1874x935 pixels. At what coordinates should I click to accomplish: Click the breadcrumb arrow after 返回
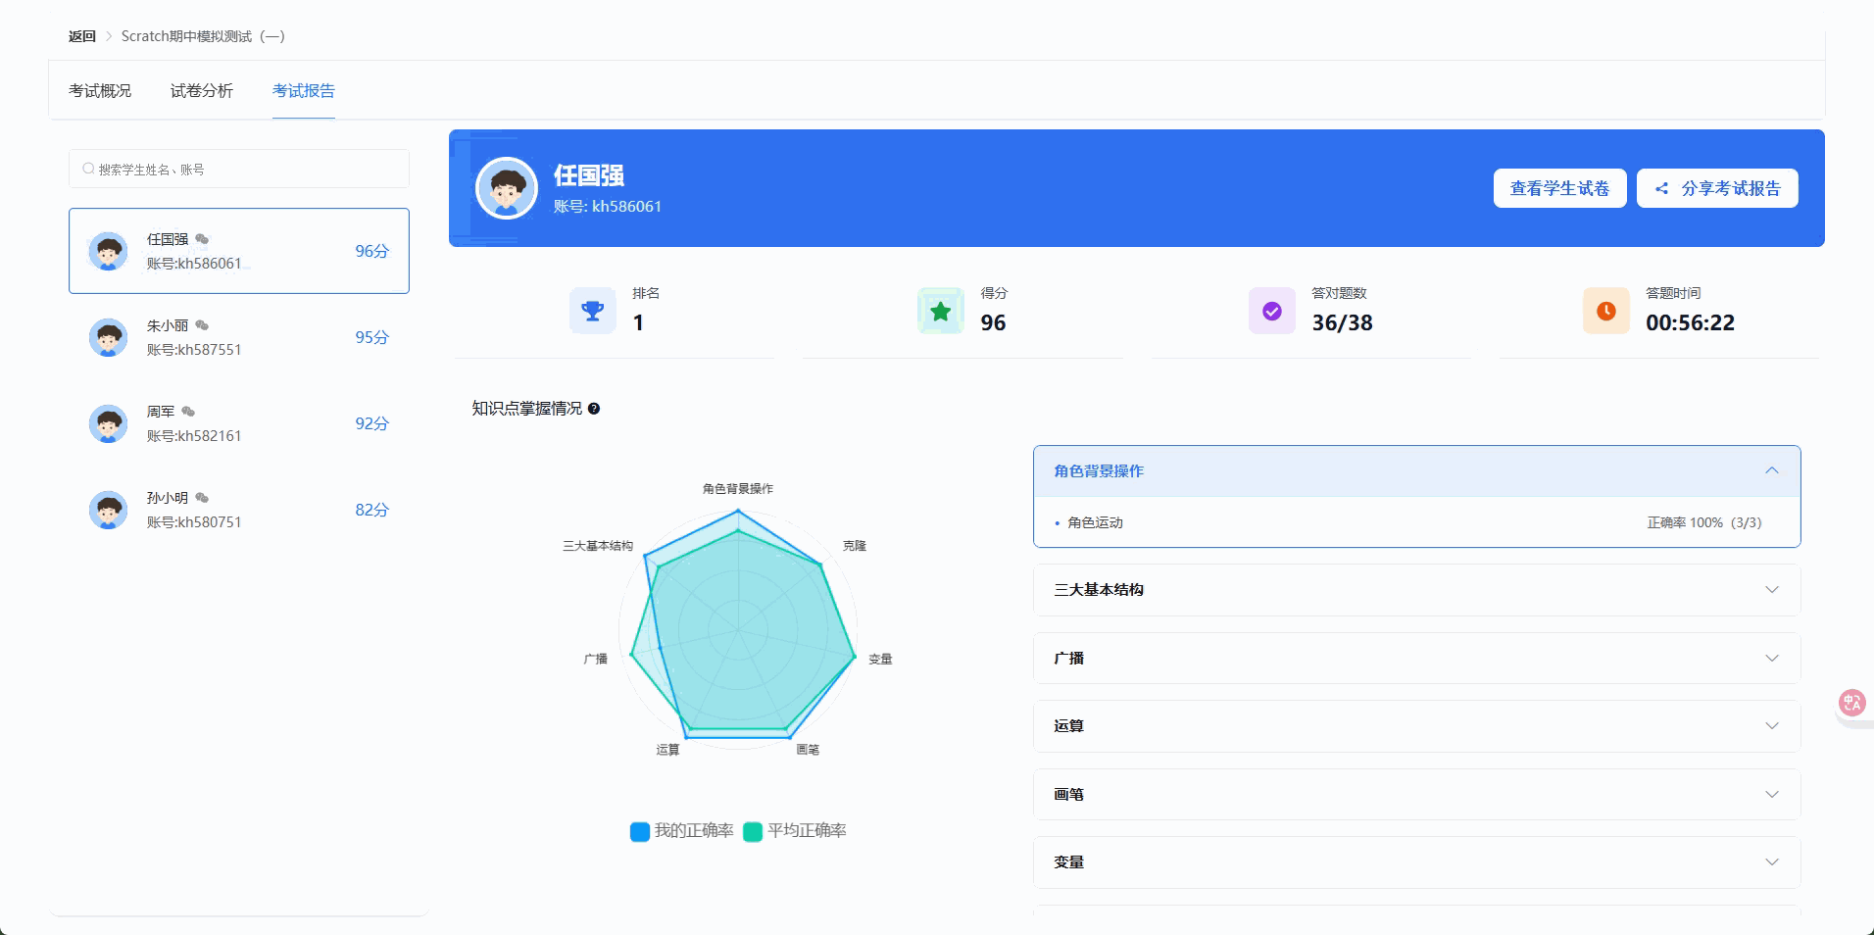[x=109, y=36]
